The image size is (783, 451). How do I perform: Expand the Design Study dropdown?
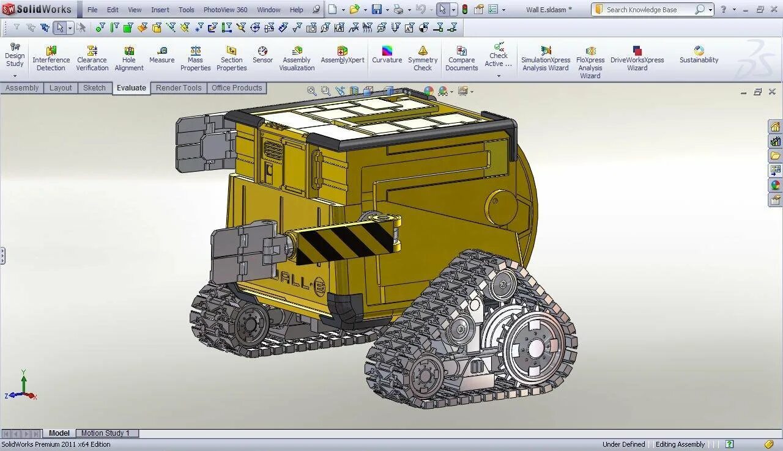[x=15, y=76]
